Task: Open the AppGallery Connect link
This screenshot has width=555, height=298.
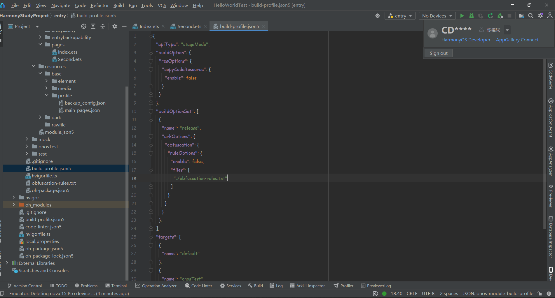Action: [x=517, y=40]
